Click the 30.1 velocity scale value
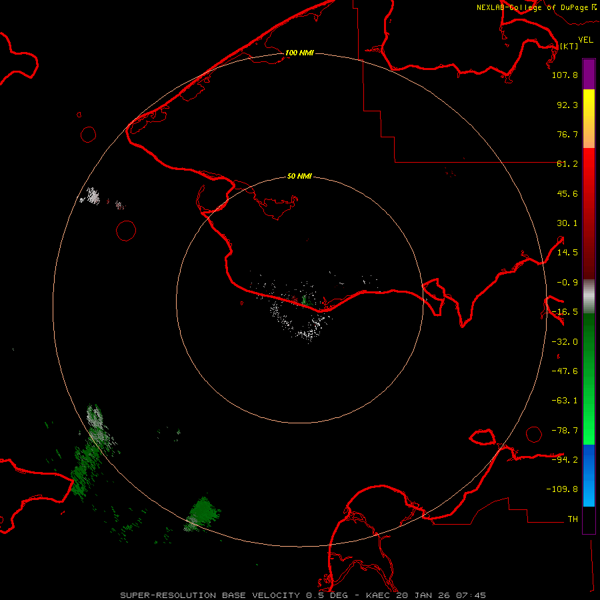600x600 pixels. (567, 223)
